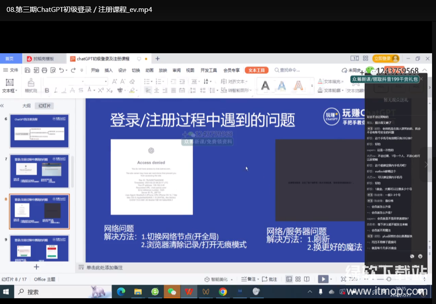This screenshot has height=304, width=436.
Task: Click the Save icon in quick access toolbar
Action: click(28, 70)
